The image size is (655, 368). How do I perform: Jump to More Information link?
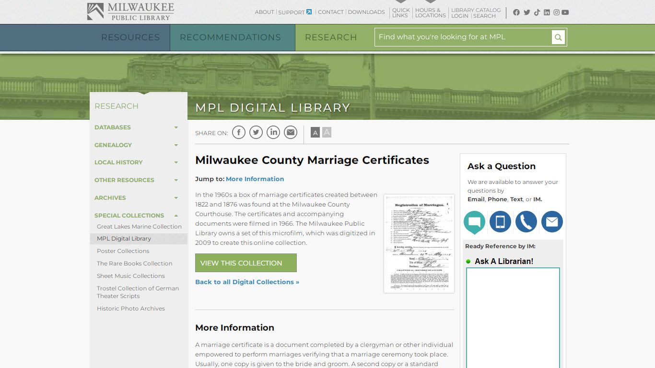click(255, 179)
